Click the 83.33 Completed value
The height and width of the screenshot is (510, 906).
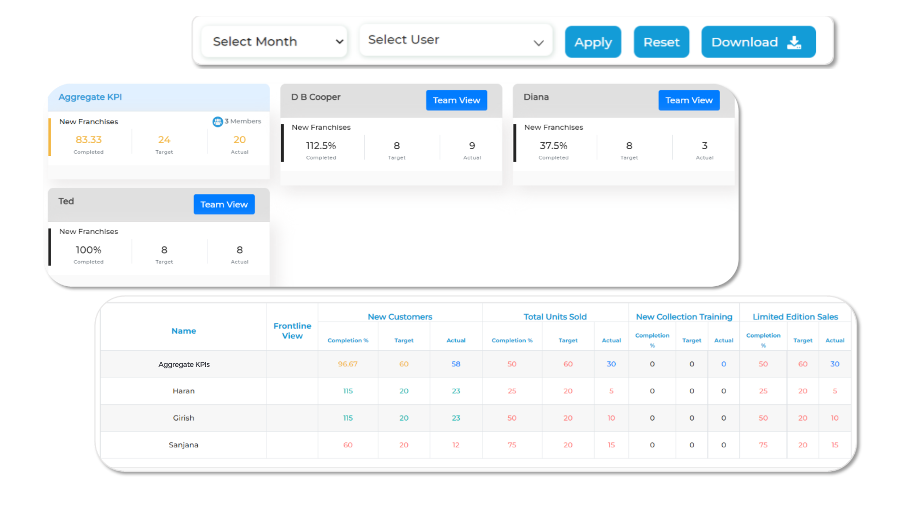(x=89, y=140)
